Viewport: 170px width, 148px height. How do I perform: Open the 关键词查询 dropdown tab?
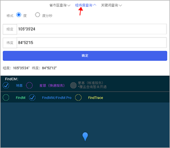pyautogui.click(x=112, y=5)
